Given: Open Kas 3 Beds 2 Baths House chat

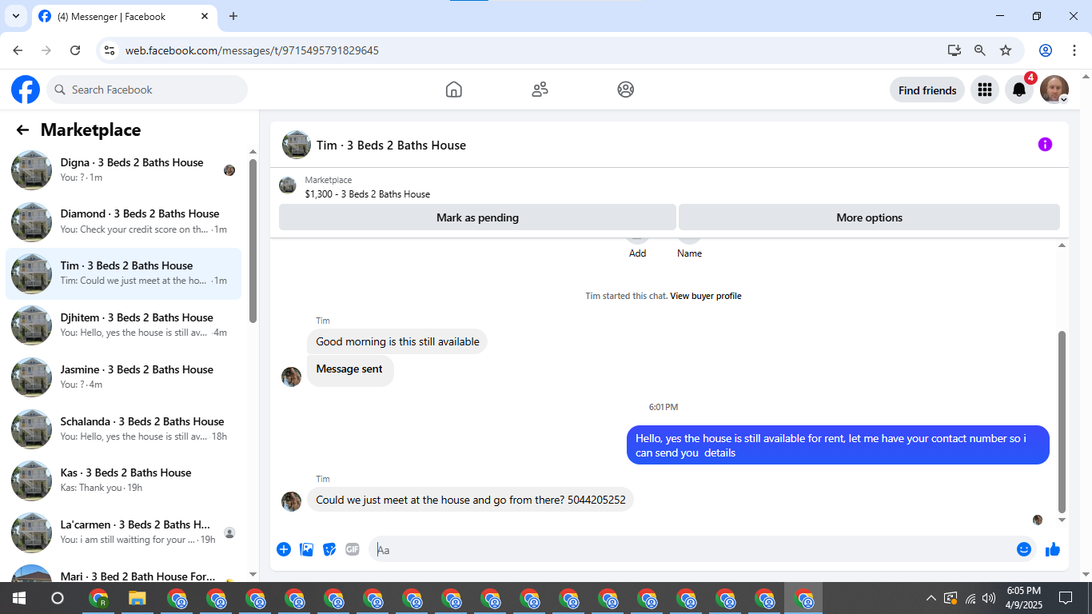Looking at the screenshot, I should point(124,480).
